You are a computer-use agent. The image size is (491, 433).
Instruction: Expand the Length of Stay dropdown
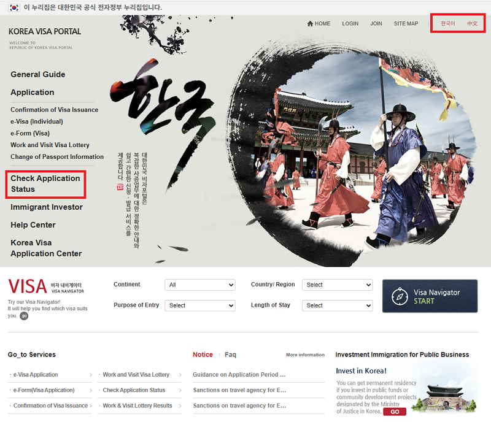pyautogui.click(x=337, y=305)
